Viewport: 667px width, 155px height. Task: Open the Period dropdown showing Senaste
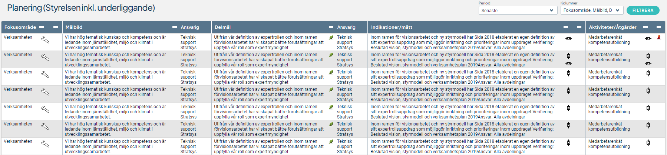(x=518, y=10)
